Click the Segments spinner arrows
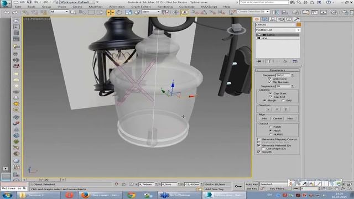 [293, 86]
